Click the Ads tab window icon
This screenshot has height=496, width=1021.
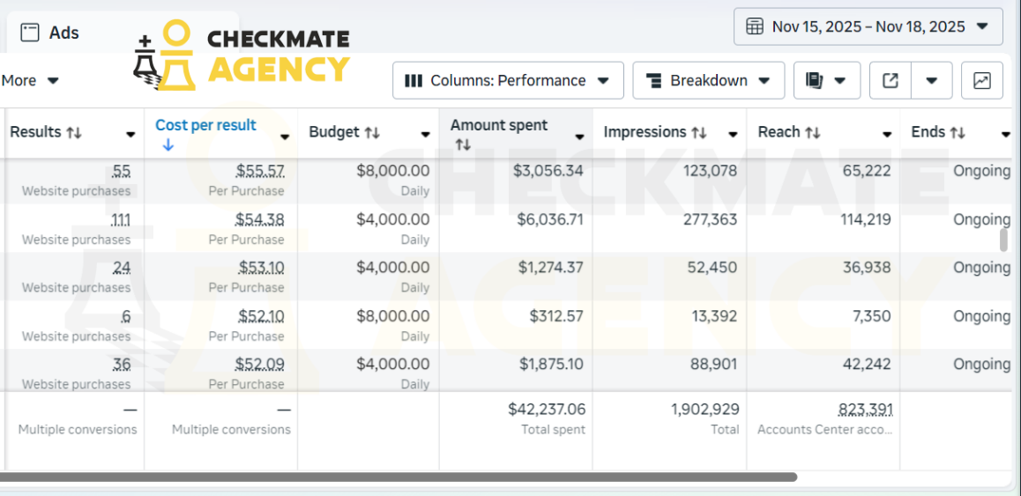(30, 33)
